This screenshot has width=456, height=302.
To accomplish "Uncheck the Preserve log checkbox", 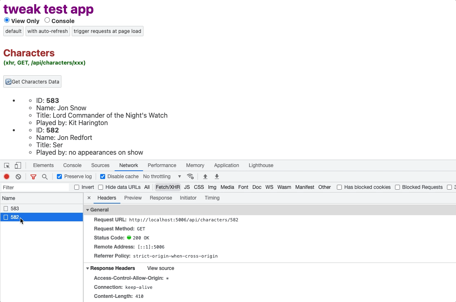I will pyautogui.click(x=59, y=177).
